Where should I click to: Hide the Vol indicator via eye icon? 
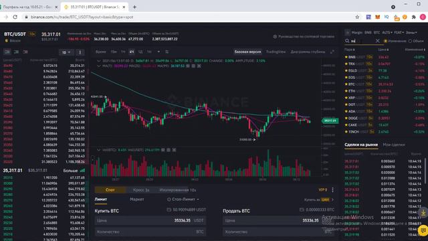pyautogui.click(x=163, y=150)
